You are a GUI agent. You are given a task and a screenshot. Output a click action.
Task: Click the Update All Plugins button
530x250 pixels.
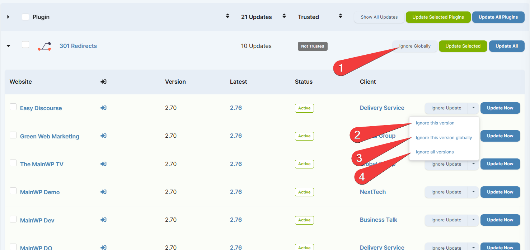pos(498,17)
